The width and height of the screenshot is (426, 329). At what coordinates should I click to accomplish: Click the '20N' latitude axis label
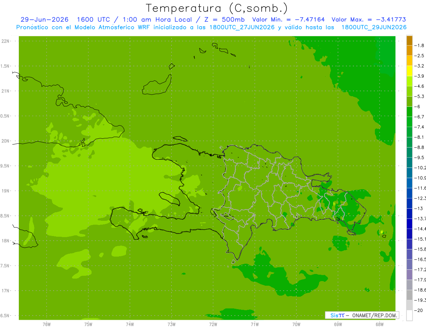(x=5, y=141)
